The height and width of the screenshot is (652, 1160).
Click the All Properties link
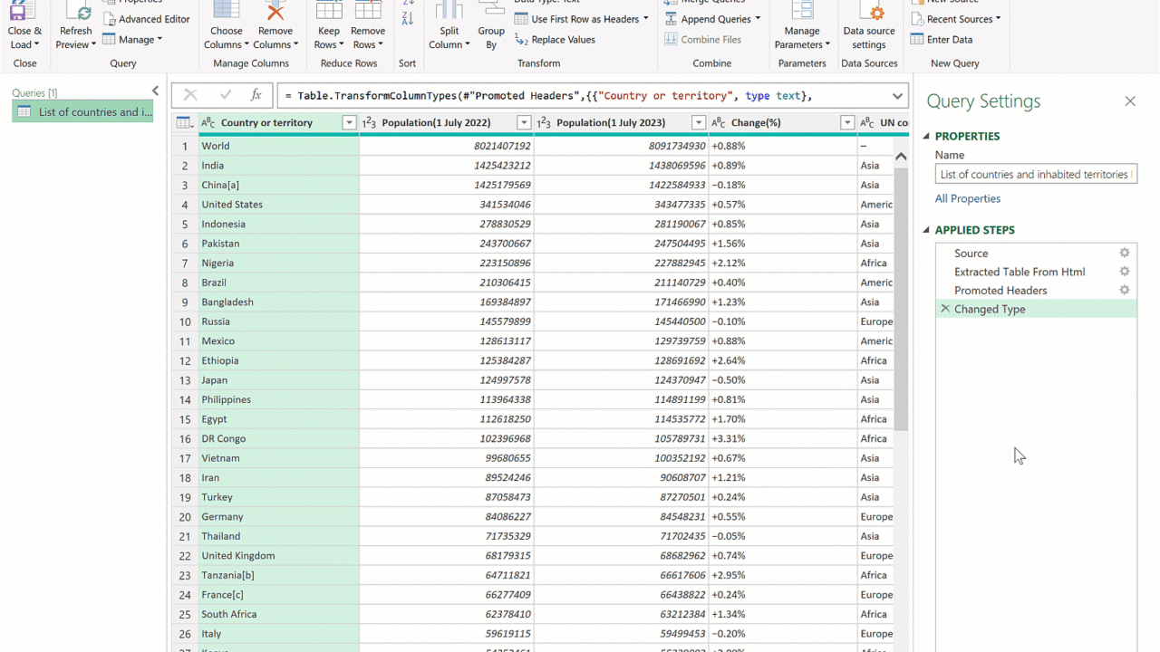coord(968,198)
